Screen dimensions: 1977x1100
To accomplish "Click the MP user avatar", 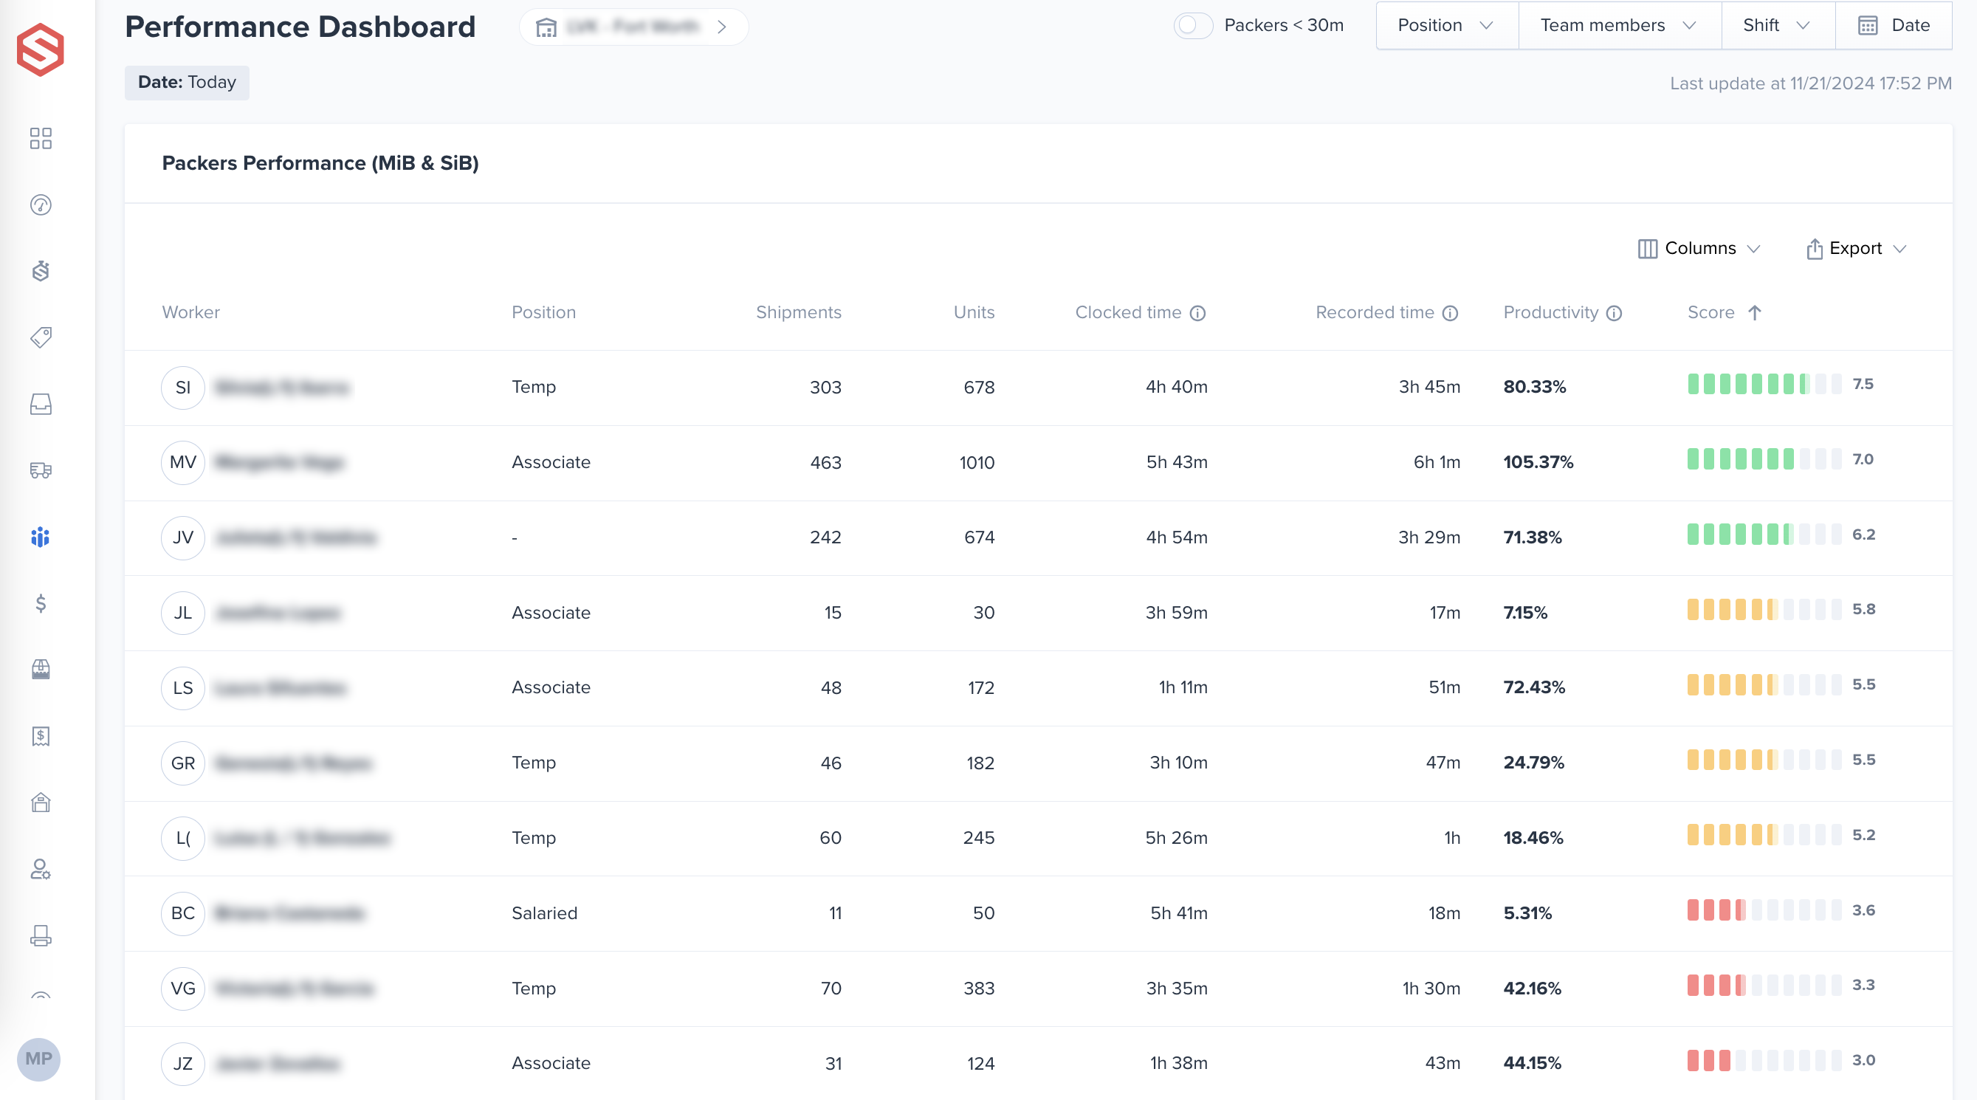I will click(x=38, y=1059).
